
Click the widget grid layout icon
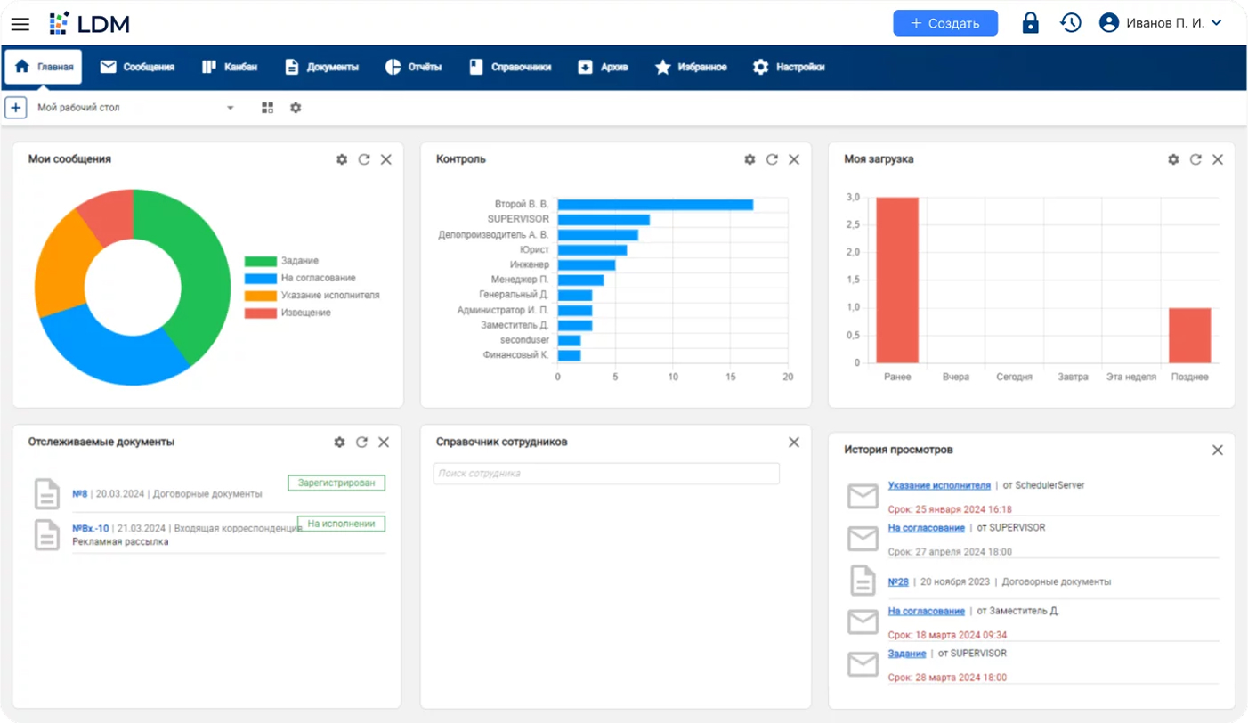point(267,108)
